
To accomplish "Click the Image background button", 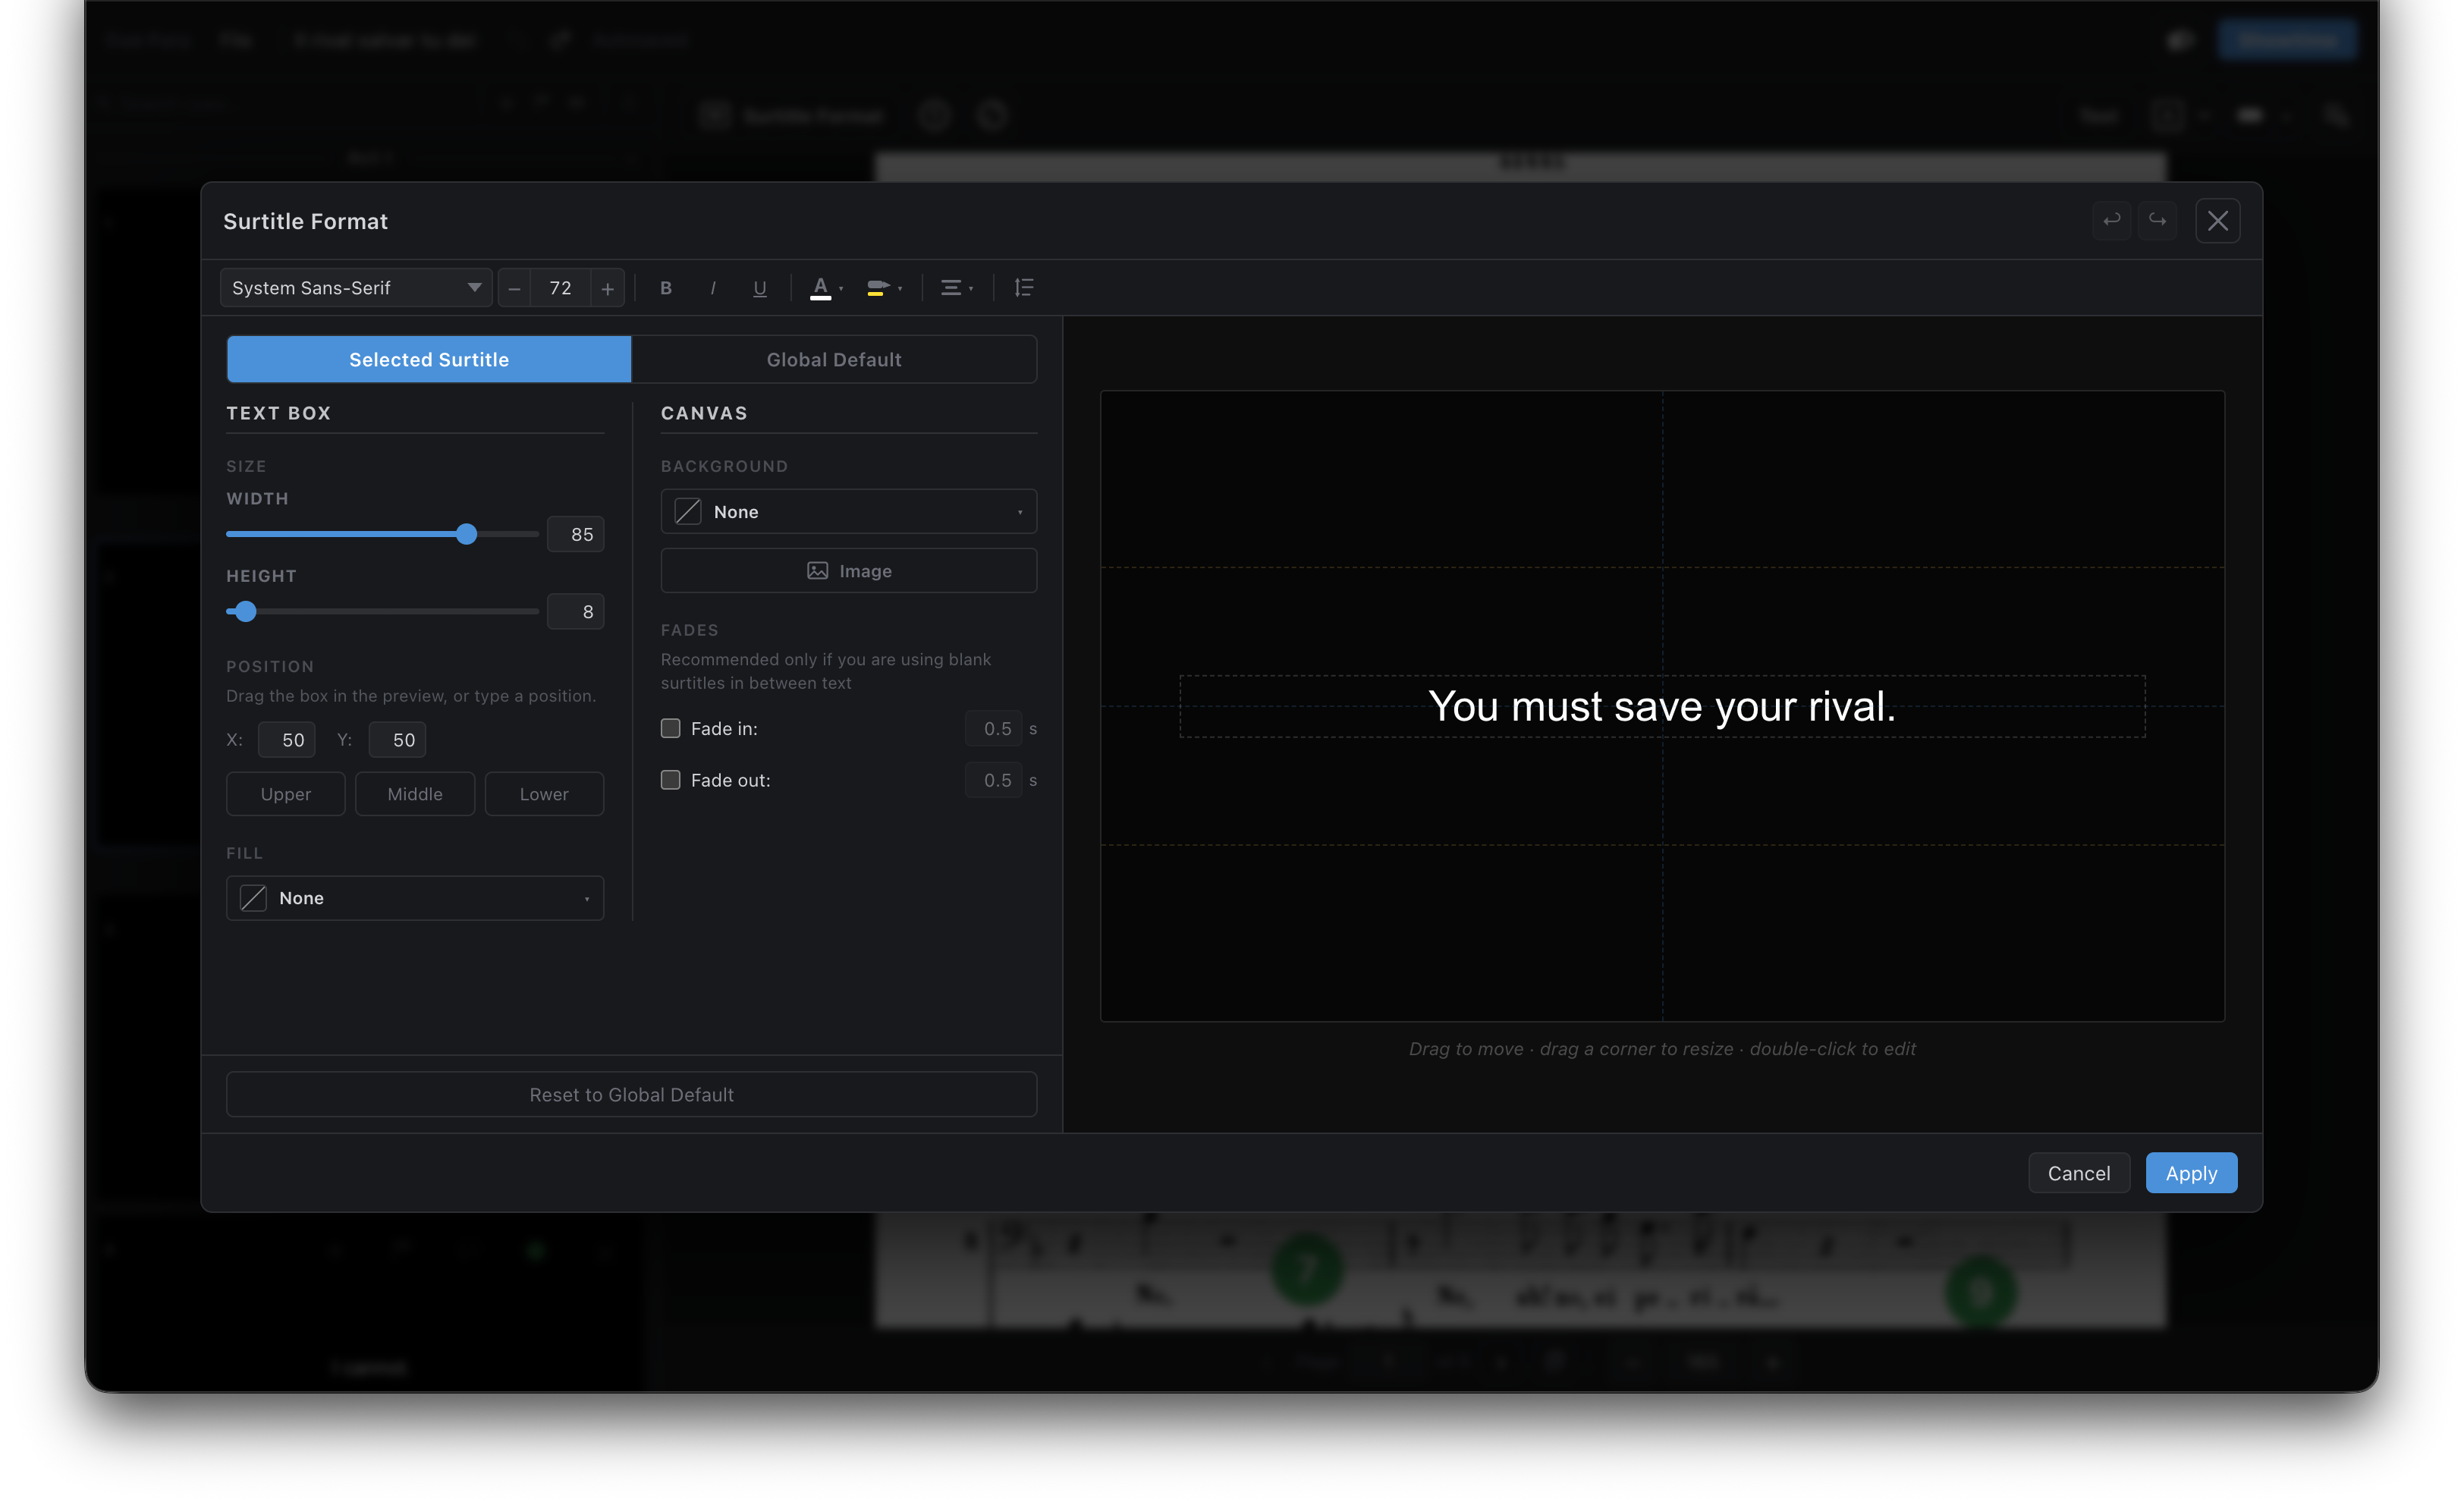I will (849, 571).
